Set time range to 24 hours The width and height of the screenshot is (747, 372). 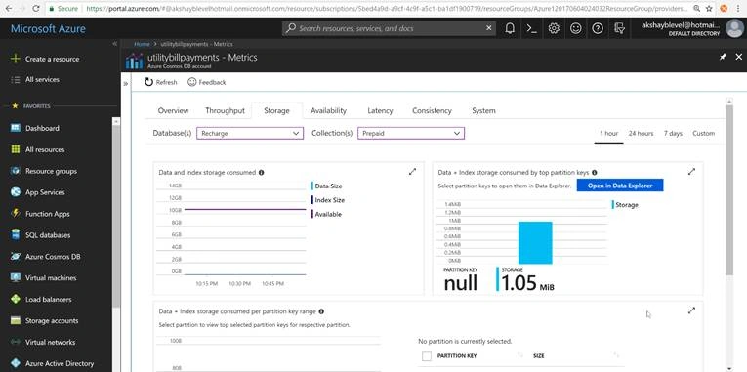(641, 134)
